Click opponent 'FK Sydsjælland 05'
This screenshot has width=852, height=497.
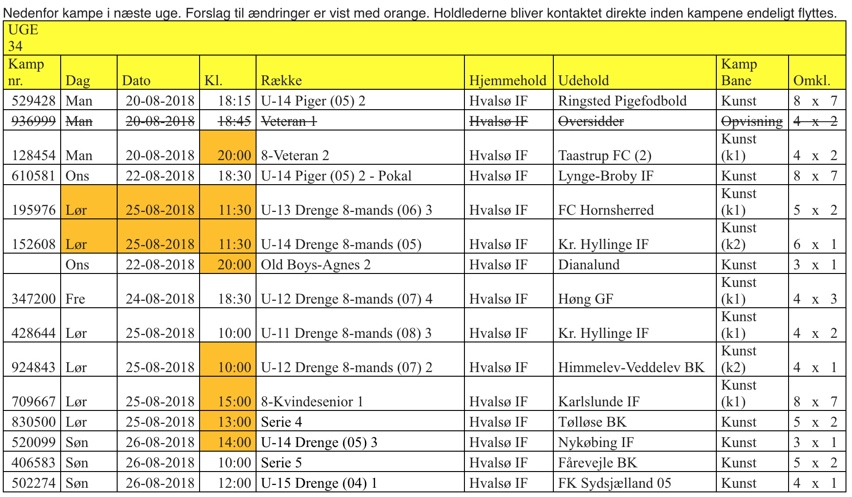(x=635, y=482)
